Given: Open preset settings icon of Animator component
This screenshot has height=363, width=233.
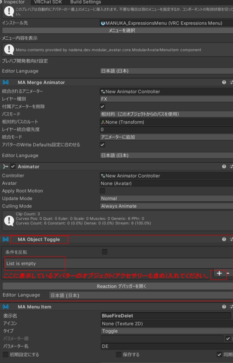Looking at the screenshot, I should tap(231, 167).
